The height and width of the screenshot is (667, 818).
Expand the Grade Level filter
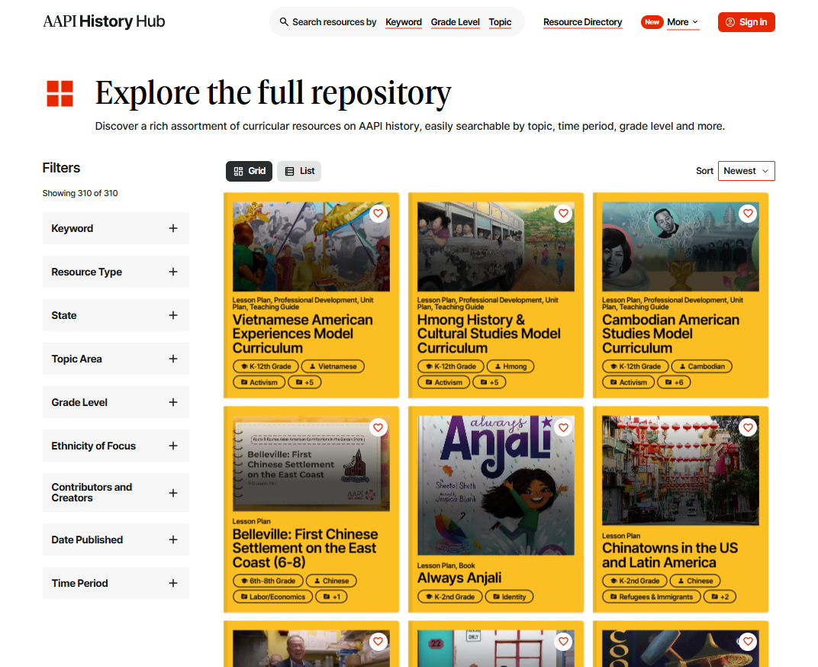[x=116, y=402]
